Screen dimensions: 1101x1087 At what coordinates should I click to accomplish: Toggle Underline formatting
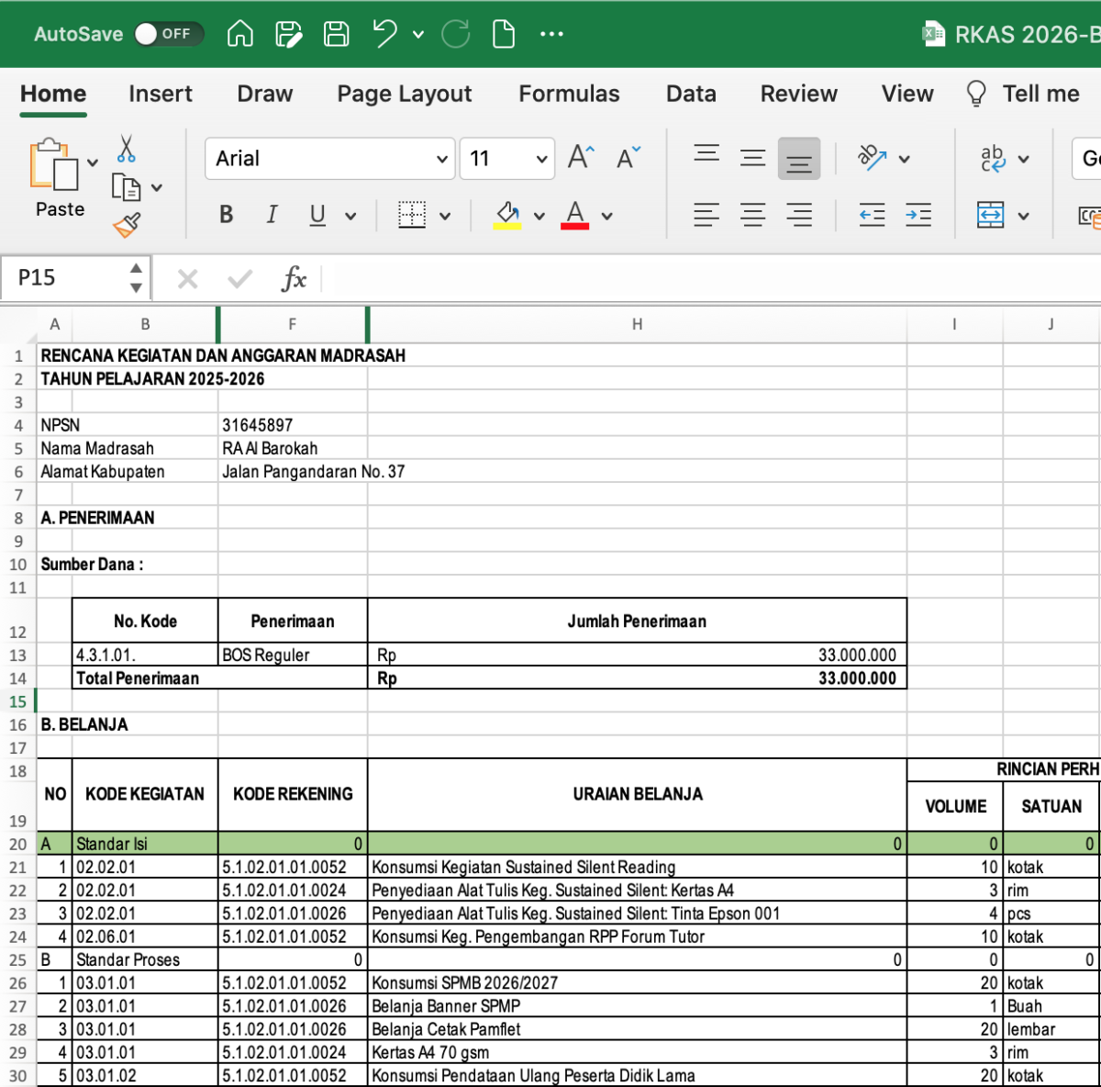[316, 215]
